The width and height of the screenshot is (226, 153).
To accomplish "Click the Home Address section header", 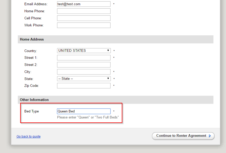I will (x=32, y=39).
